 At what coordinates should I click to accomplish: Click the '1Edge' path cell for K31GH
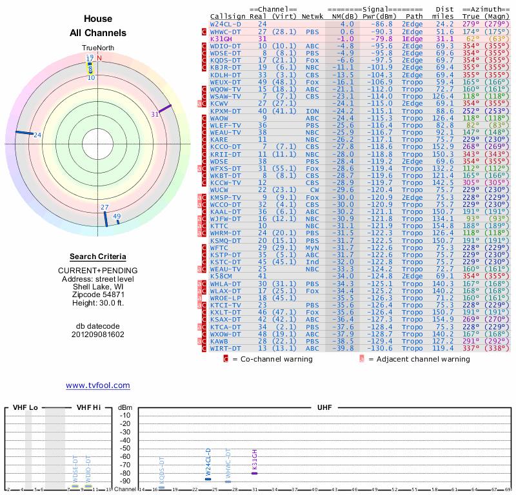(412, 39)
